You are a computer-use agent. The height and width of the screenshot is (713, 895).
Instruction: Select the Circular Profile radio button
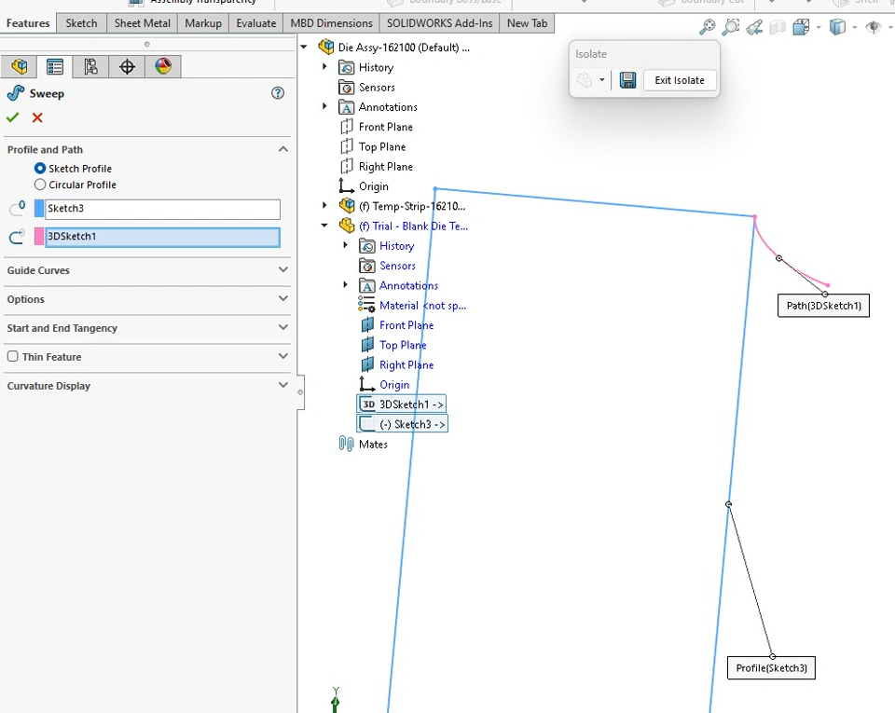tap(40, 185)
